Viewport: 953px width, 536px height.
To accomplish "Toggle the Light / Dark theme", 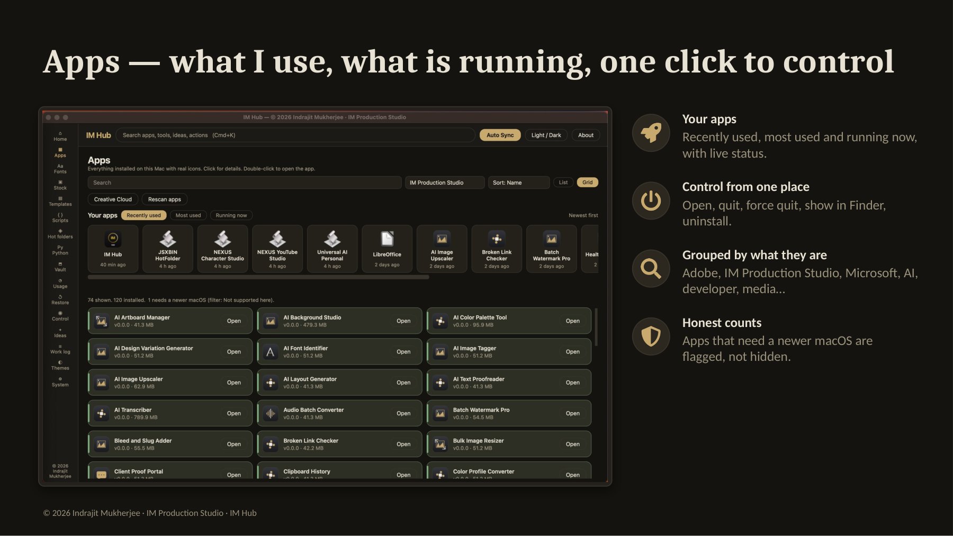I will pos(546,135).
